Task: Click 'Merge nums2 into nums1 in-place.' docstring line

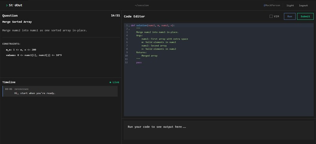Action: pyautogui.click(x=157, y=32)
